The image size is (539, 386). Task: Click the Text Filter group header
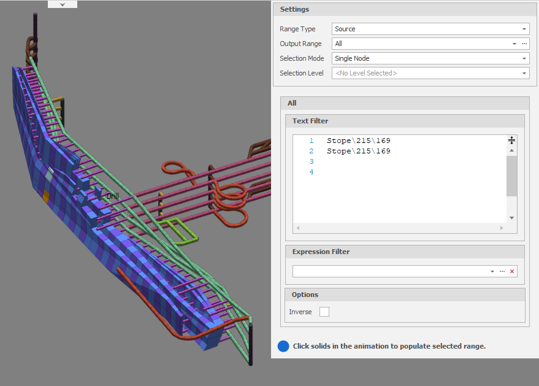click(x=405, y=121)
